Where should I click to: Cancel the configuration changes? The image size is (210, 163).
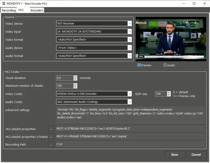(196, 154)
